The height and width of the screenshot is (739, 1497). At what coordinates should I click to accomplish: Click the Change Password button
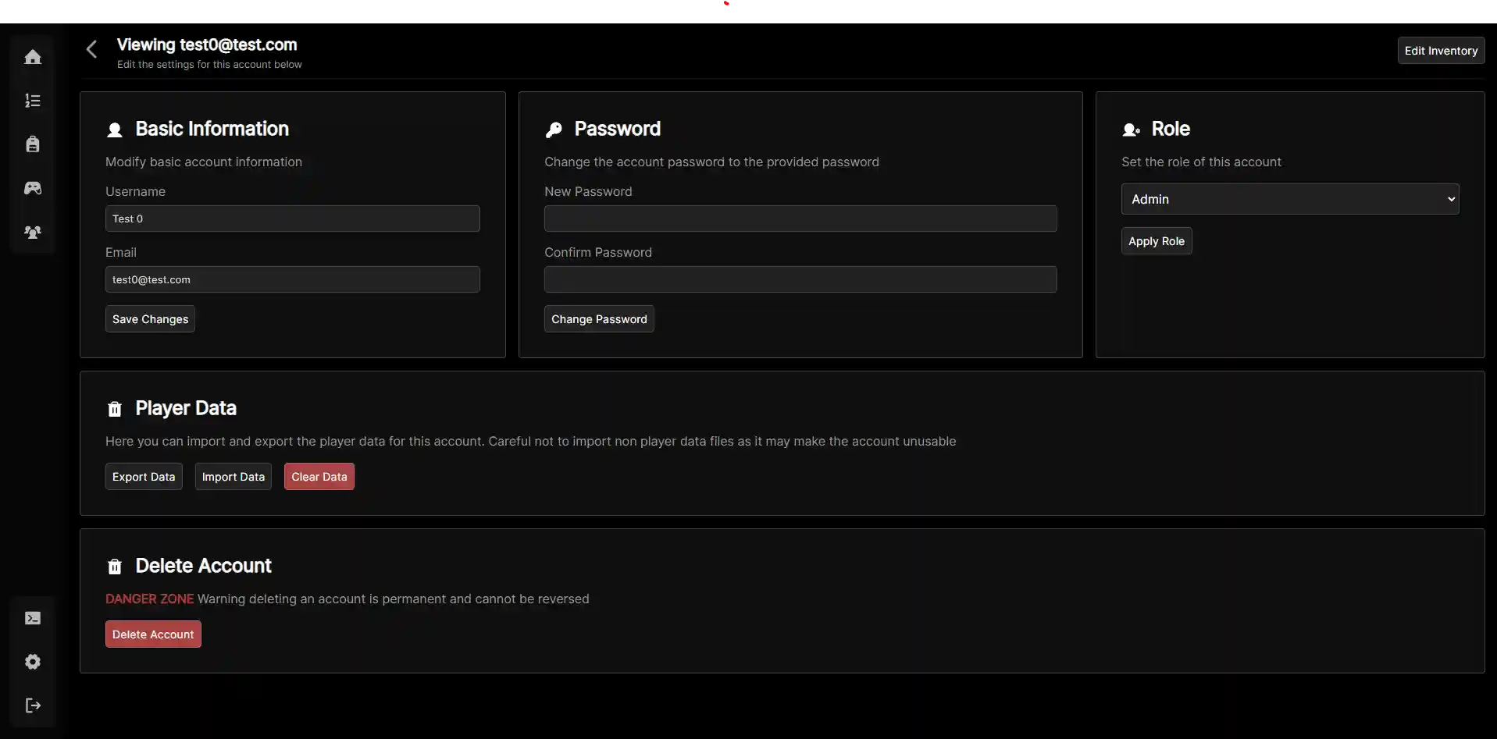pyautogui.click(x=598, y=318)
